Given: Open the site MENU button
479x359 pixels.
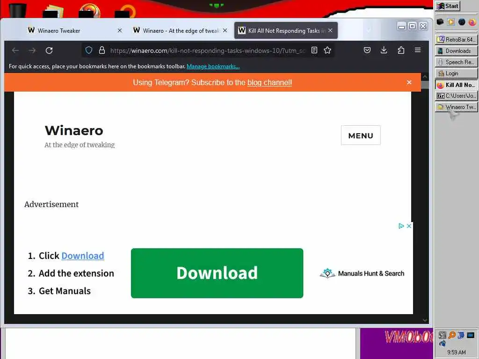Looking at the screenshot, I should point(361,135).
